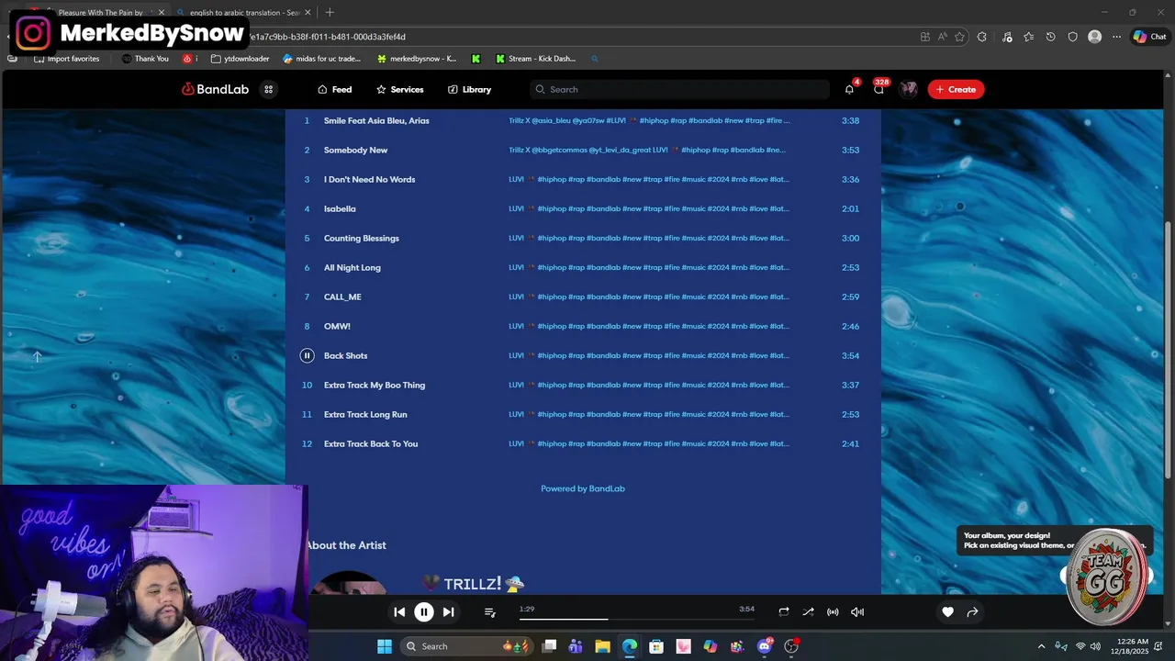
Task: Skip to the previous track in player
Action: (x=399, y=611)
